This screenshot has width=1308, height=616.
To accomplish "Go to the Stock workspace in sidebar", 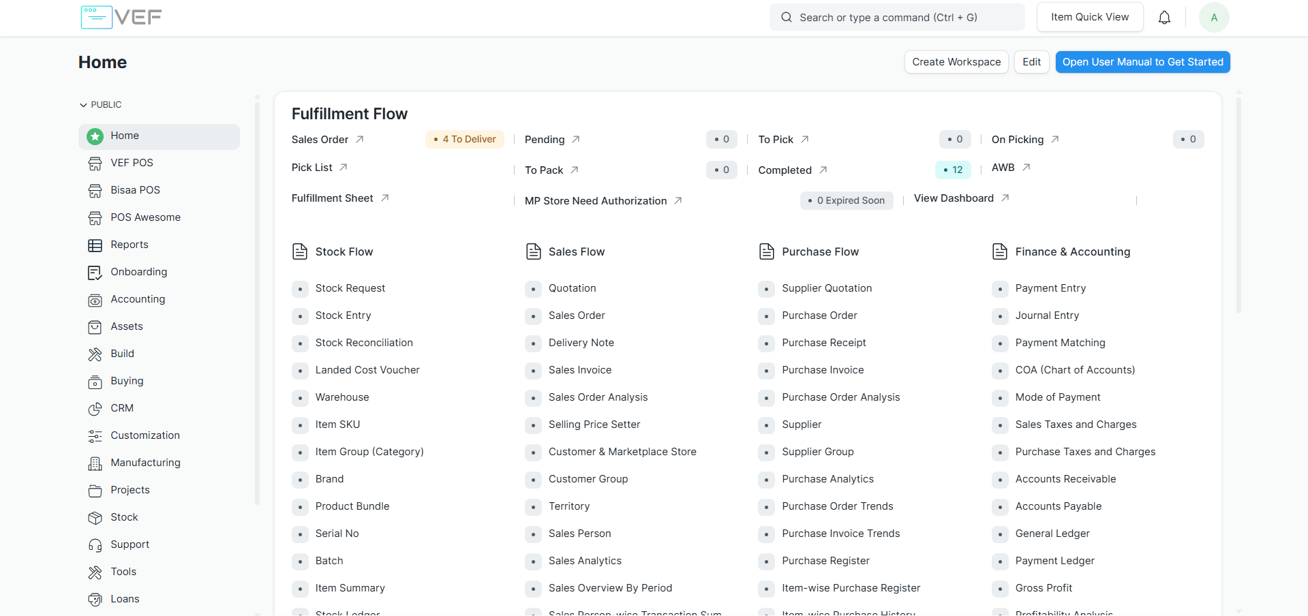I will click(124, 517).
